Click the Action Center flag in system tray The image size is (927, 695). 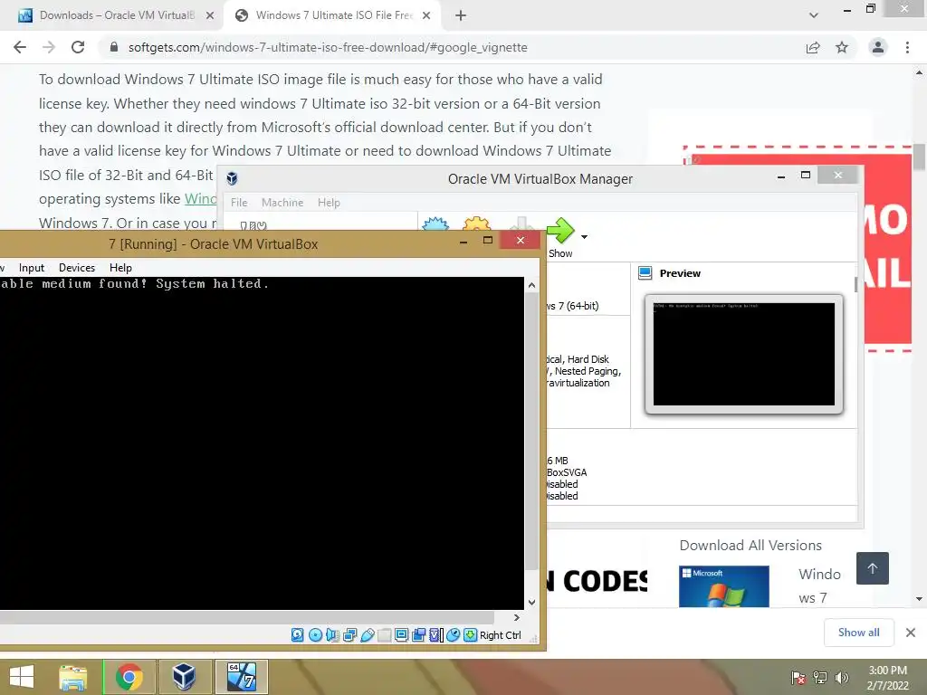(798, 677)
